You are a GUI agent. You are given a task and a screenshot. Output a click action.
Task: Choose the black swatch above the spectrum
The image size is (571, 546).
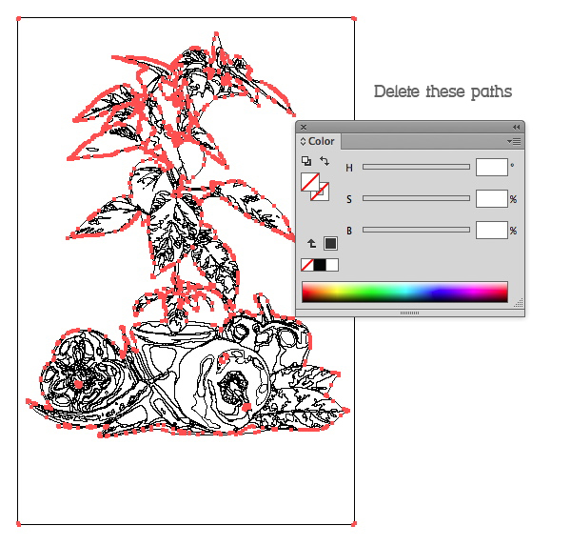[x=320, y=265]
